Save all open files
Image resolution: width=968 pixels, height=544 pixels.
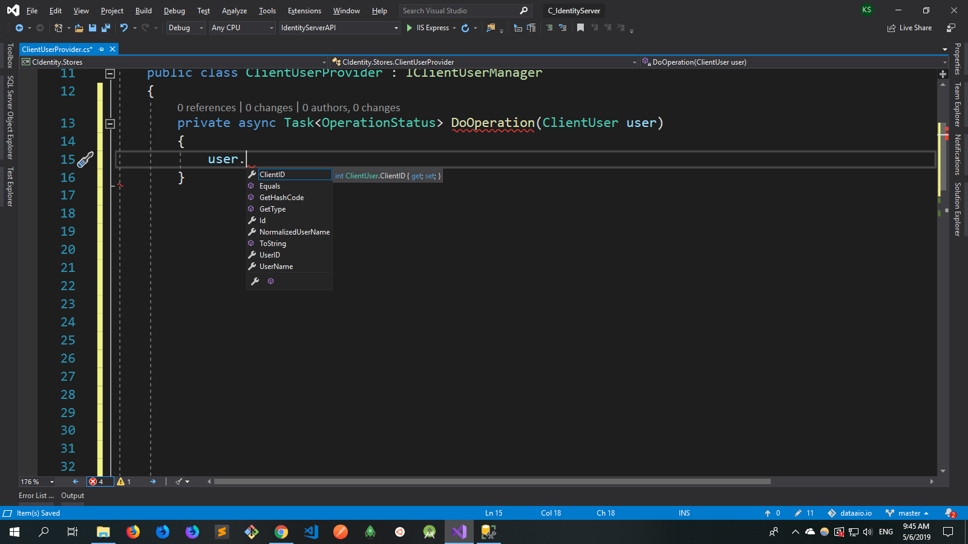(x=105, y=28)
